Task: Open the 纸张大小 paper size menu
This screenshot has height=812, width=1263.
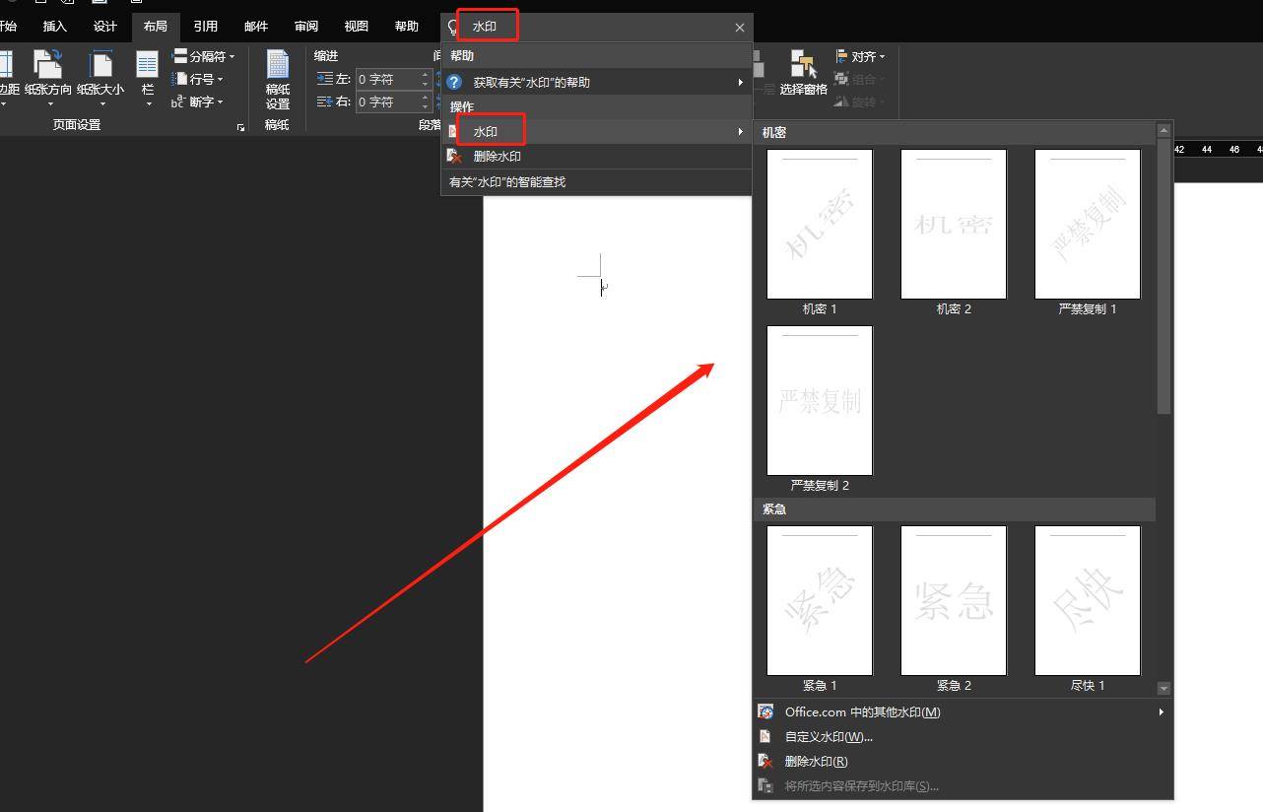Action: 100,79
